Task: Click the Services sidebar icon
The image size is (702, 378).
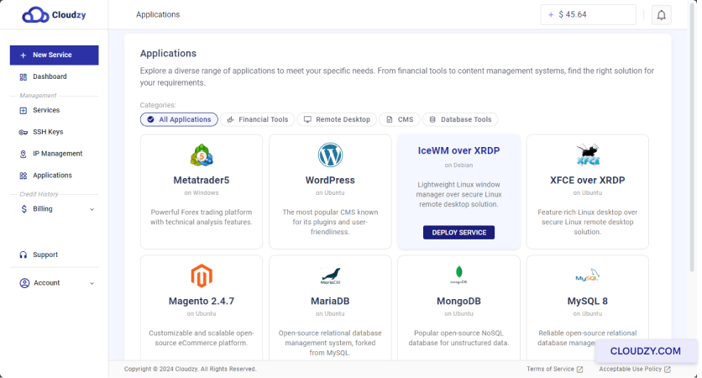Action: pyautogui.click(x=24, y=110)
